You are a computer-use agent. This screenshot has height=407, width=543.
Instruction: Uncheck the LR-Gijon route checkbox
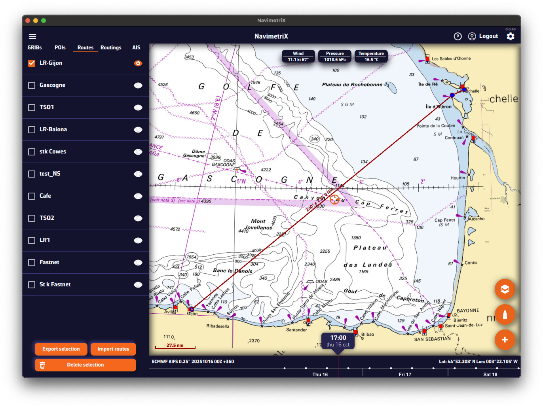click(x=32, y=63)
